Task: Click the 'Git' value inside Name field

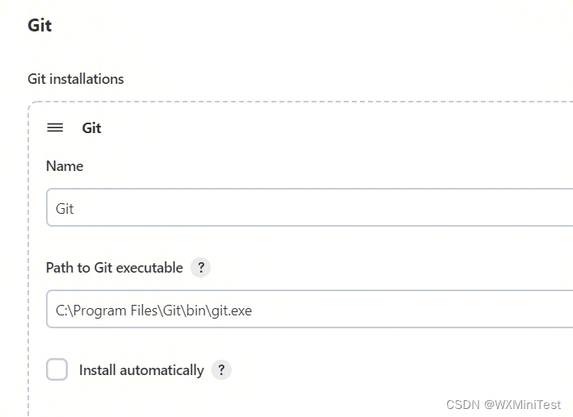Action: coord(65,209)
